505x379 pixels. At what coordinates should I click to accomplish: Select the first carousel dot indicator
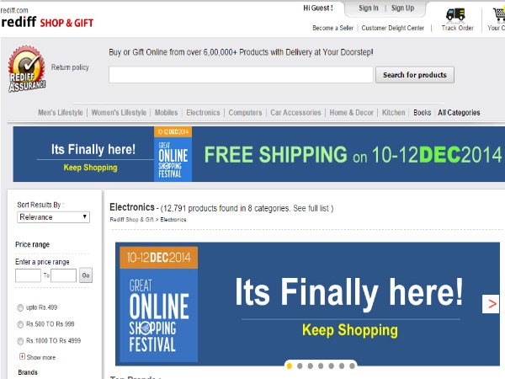pyautogui.click(x=290, y=366)
